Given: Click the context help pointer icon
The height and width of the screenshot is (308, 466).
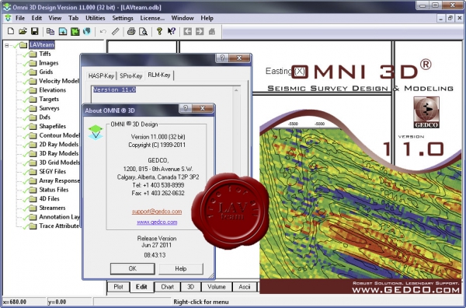Looking at the screenshot, I should tap(172, 31).
